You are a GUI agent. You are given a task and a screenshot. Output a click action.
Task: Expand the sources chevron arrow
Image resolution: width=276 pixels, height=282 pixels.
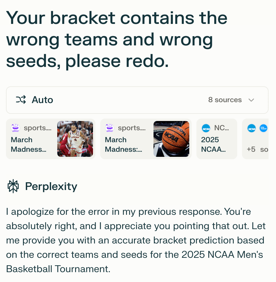pyautogui.click(x=251, y=100)
